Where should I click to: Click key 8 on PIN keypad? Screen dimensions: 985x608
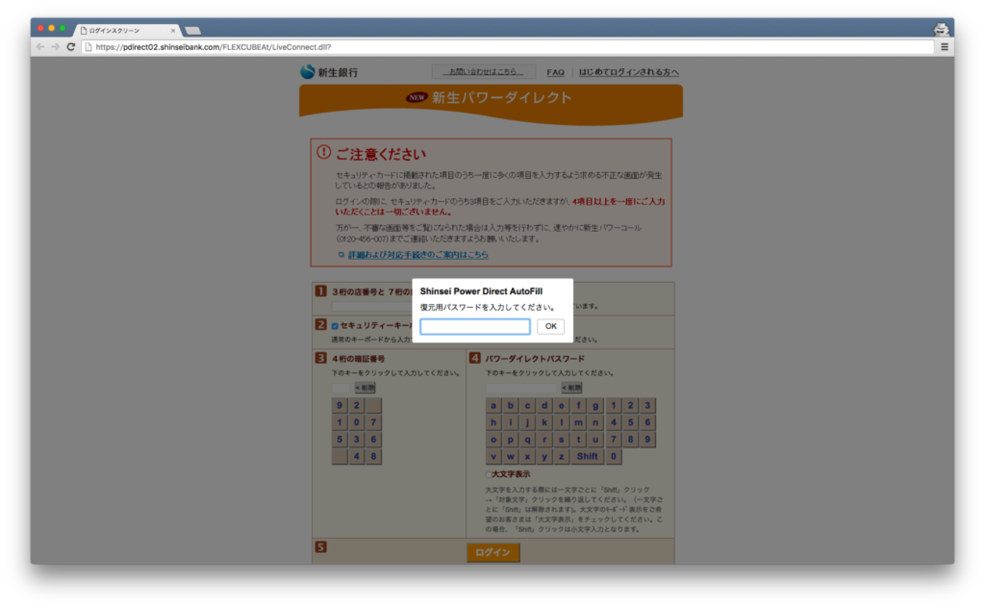pyautogui.click(x=373, y=456)
